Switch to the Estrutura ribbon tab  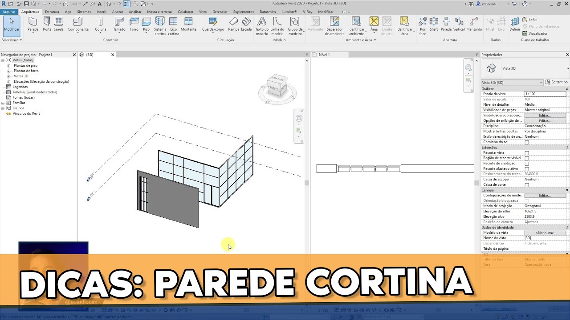click(52, 12)
